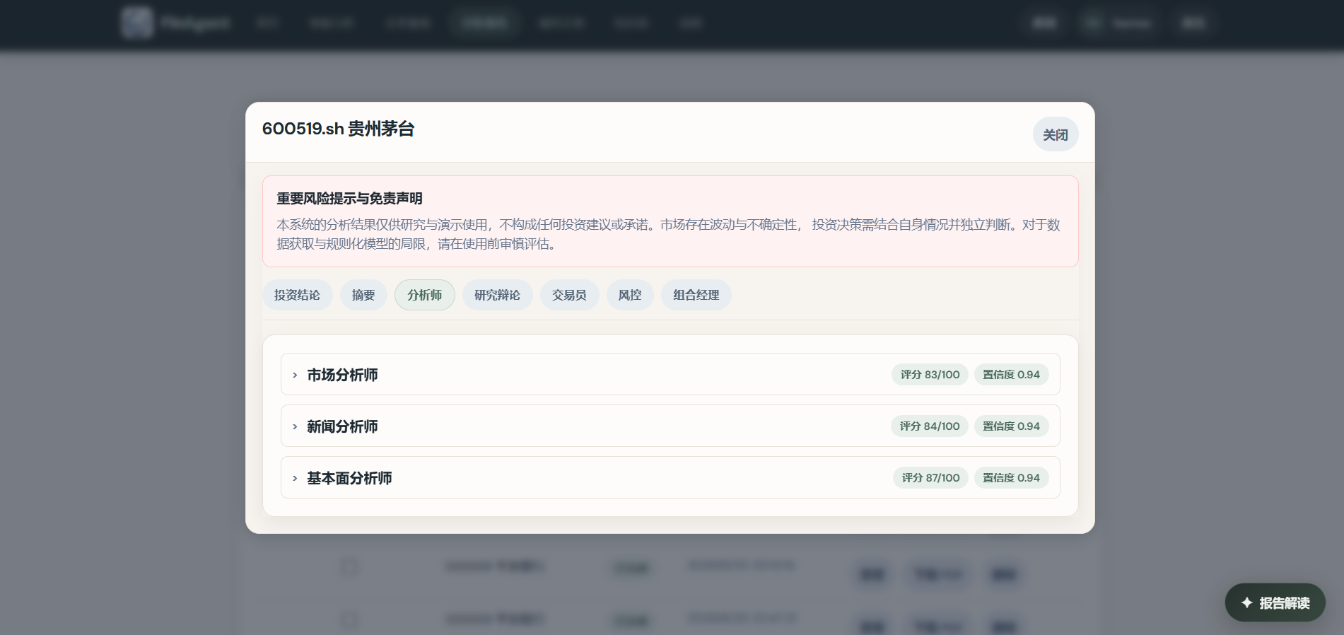Click the disclaimer paragraph starting 本系统的分析结果

click(668, 234)
